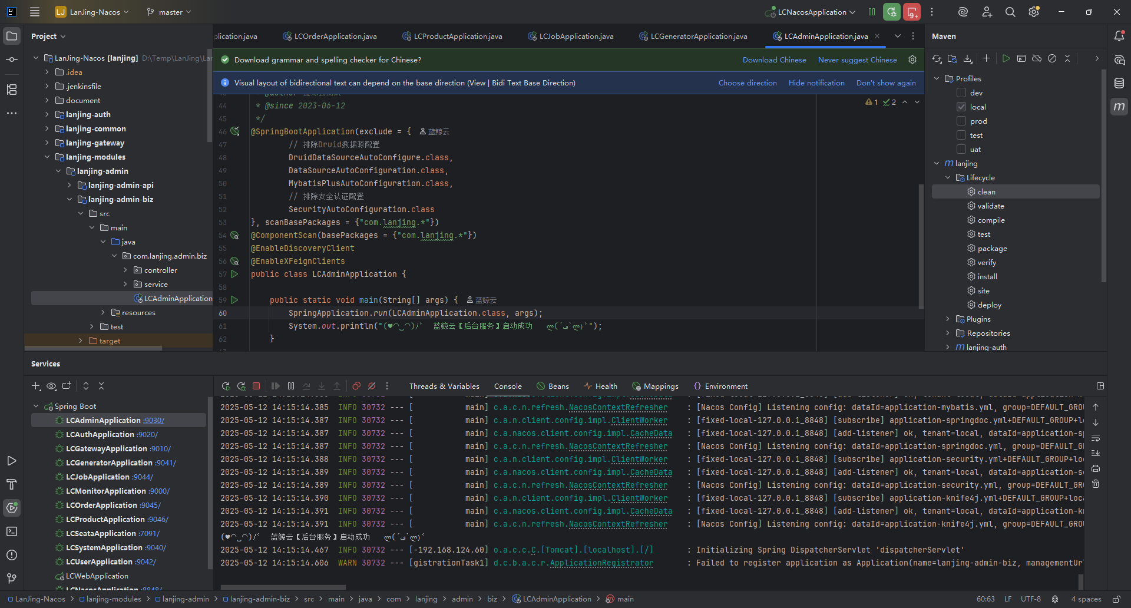The width and height of the screenshot is (1131, 608).
Task: Open IDE settings gear in title bar
Action: (x=1034, y=12)
